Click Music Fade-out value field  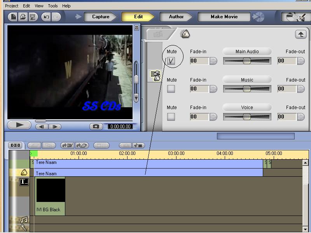click(x=287, y=89)
